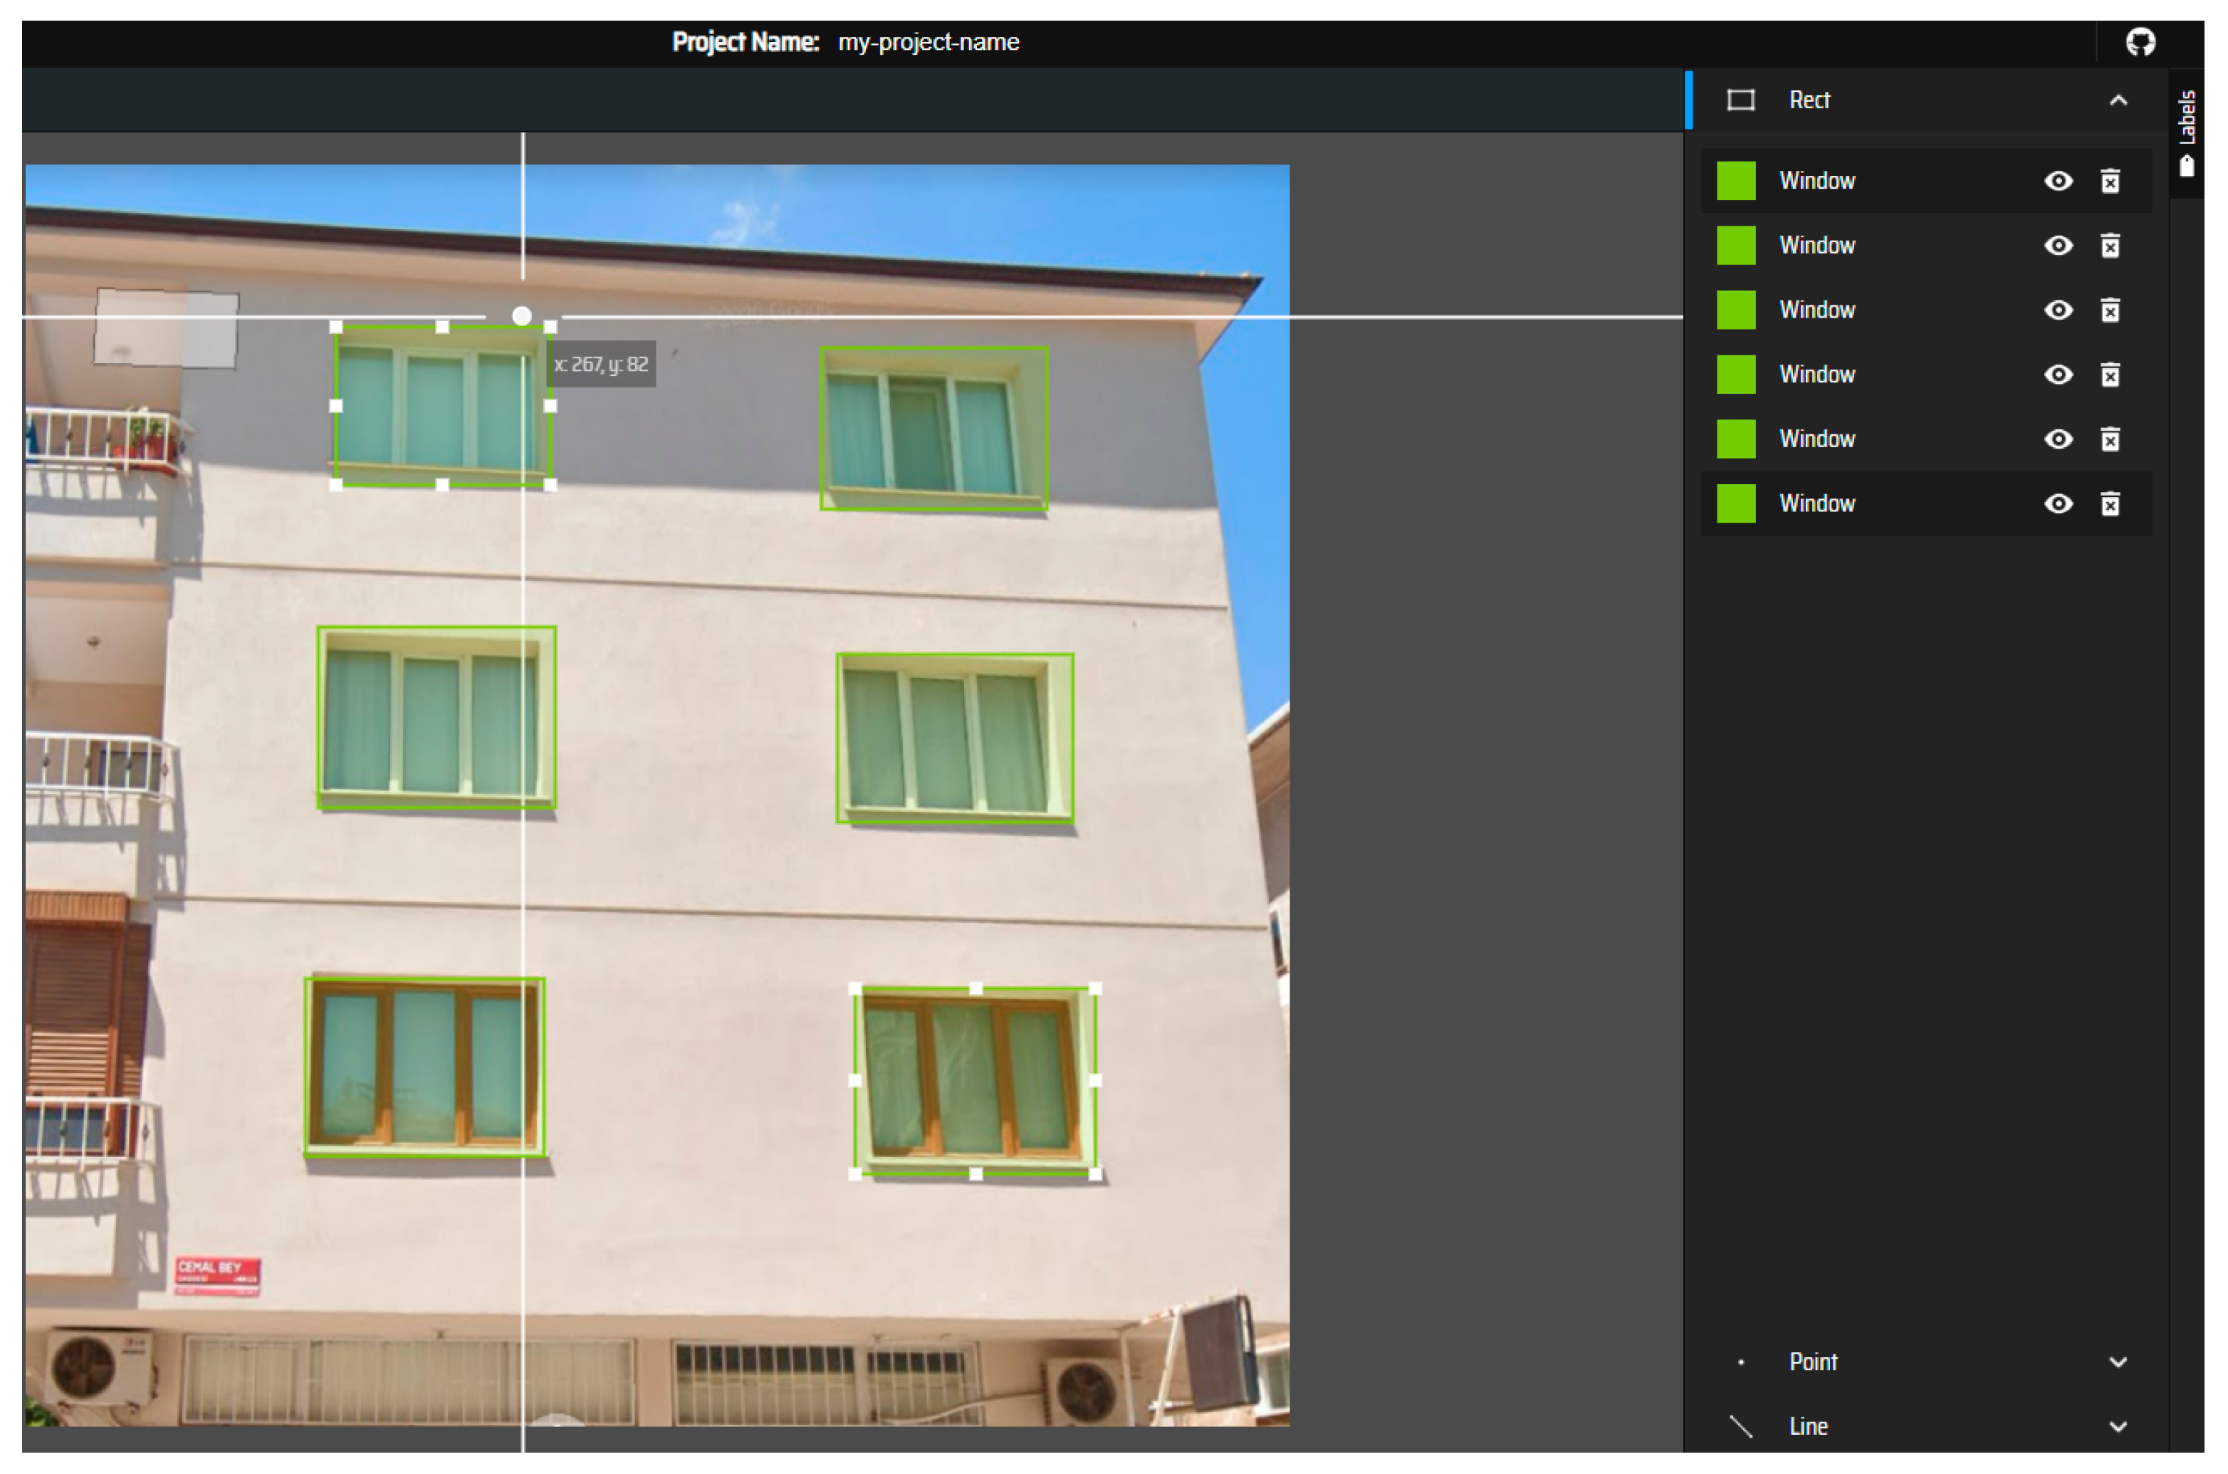Expand the Line section chevron
Screen dimensions: 2228x1474
(2117, 1427)
